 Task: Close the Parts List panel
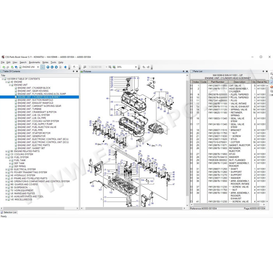pos(267,71)
